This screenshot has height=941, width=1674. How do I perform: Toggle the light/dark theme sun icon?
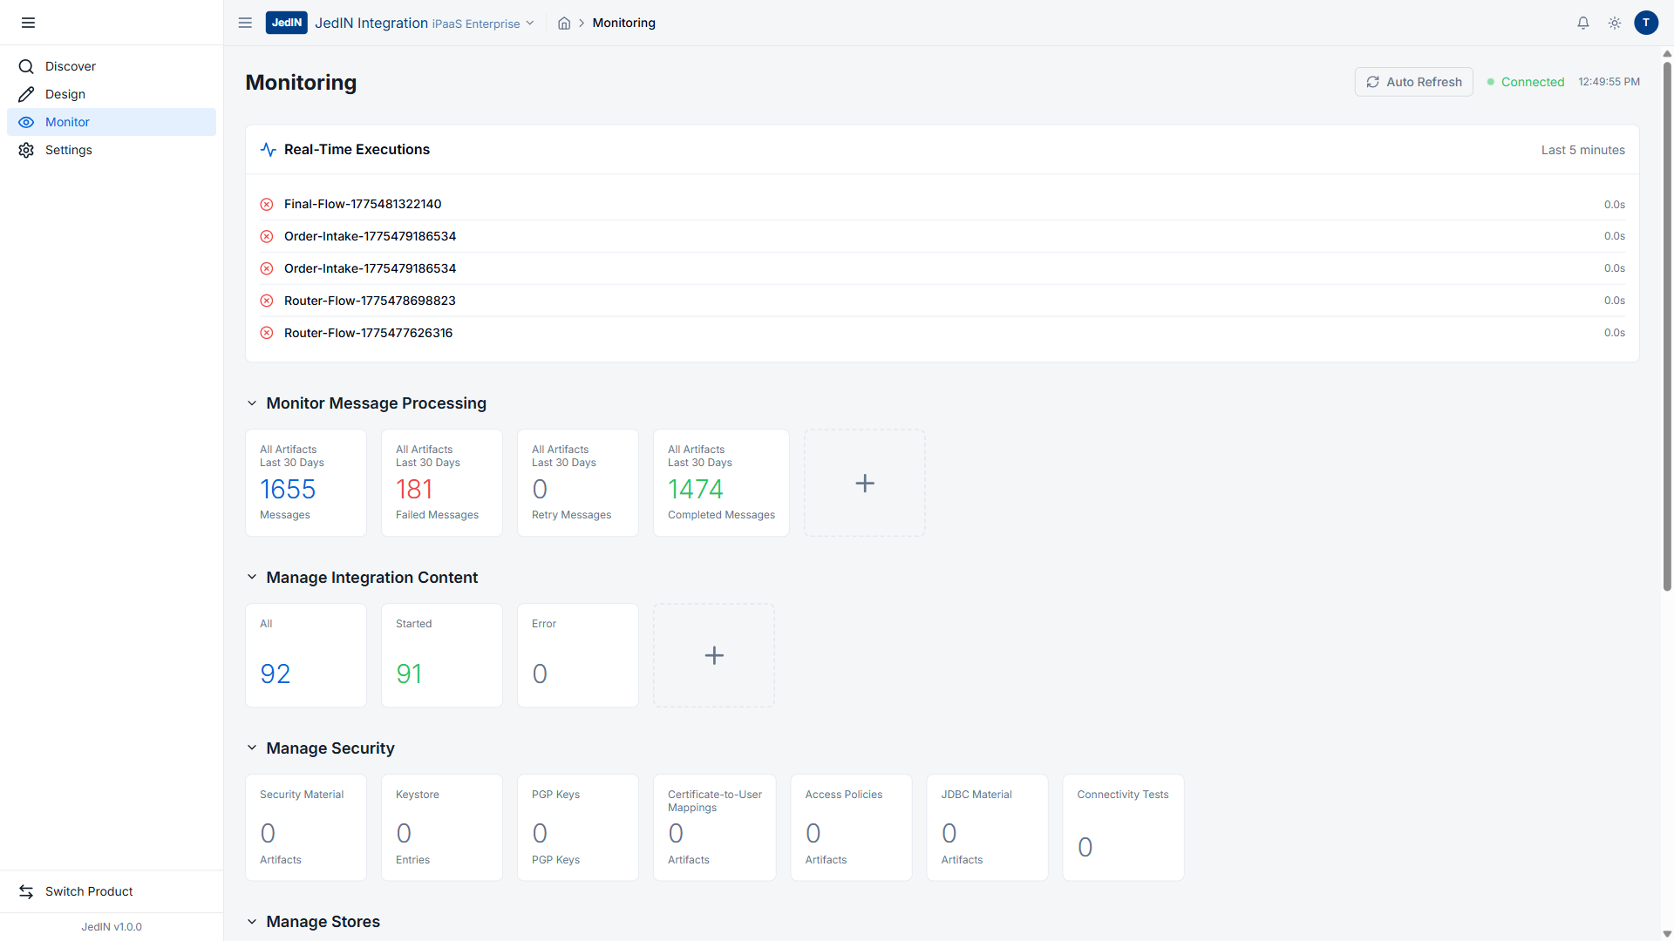1615,24
